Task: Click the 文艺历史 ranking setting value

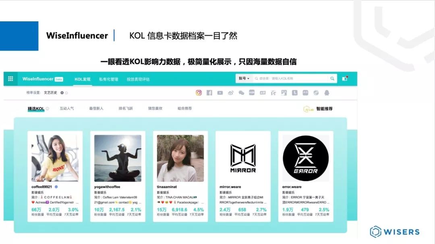Action: (50, 93)
